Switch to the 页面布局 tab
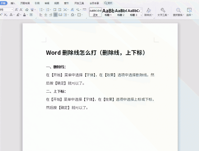 (25, 3)
